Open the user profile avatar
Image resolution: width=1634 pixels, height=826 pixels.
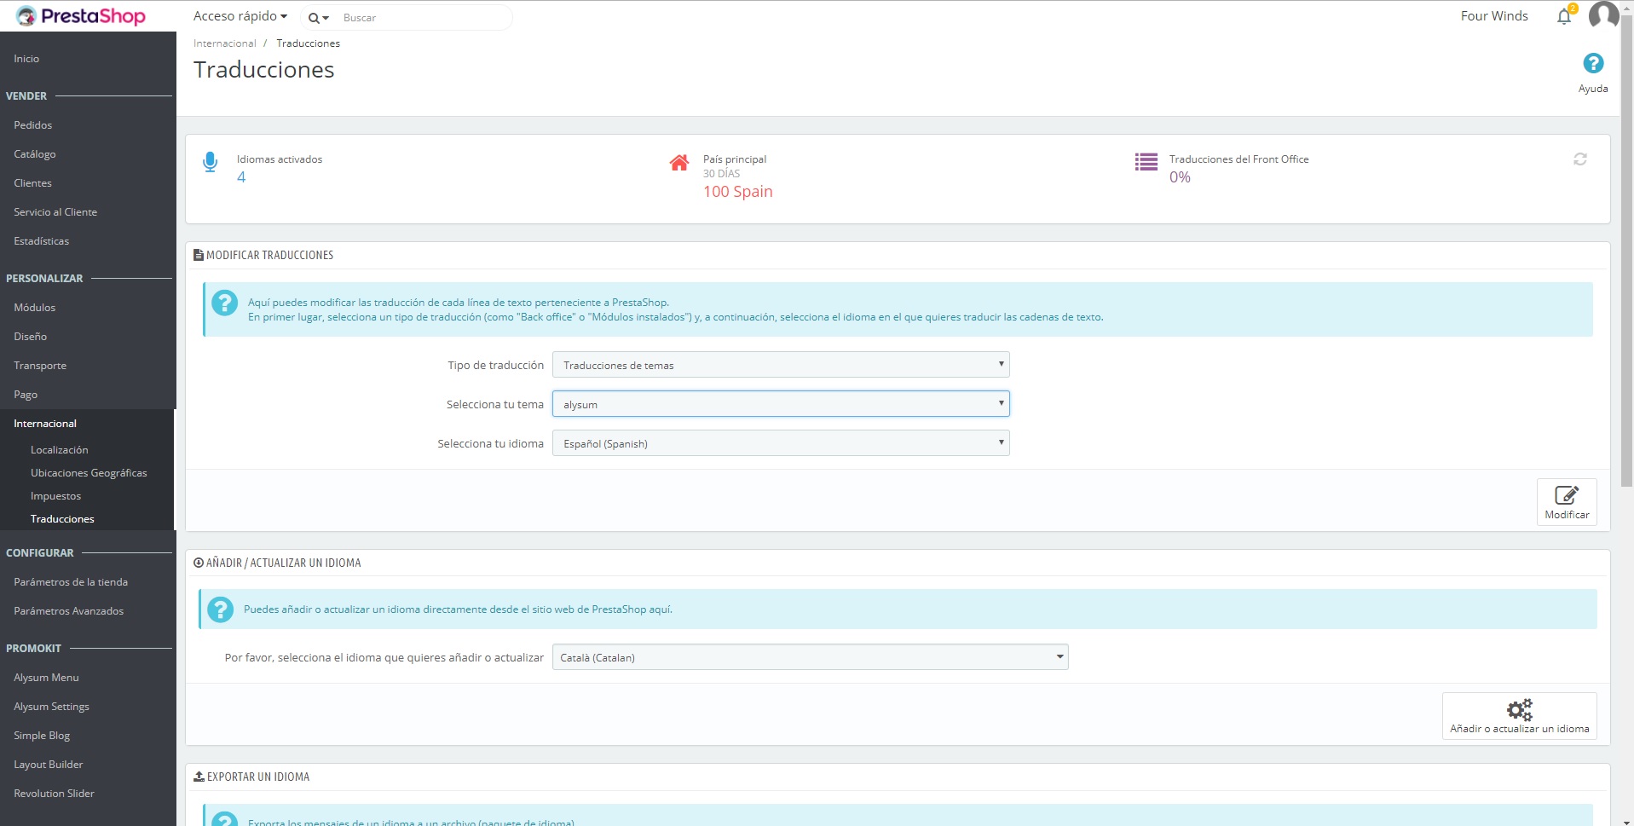pyautogui.click(x=1603, y=15)
